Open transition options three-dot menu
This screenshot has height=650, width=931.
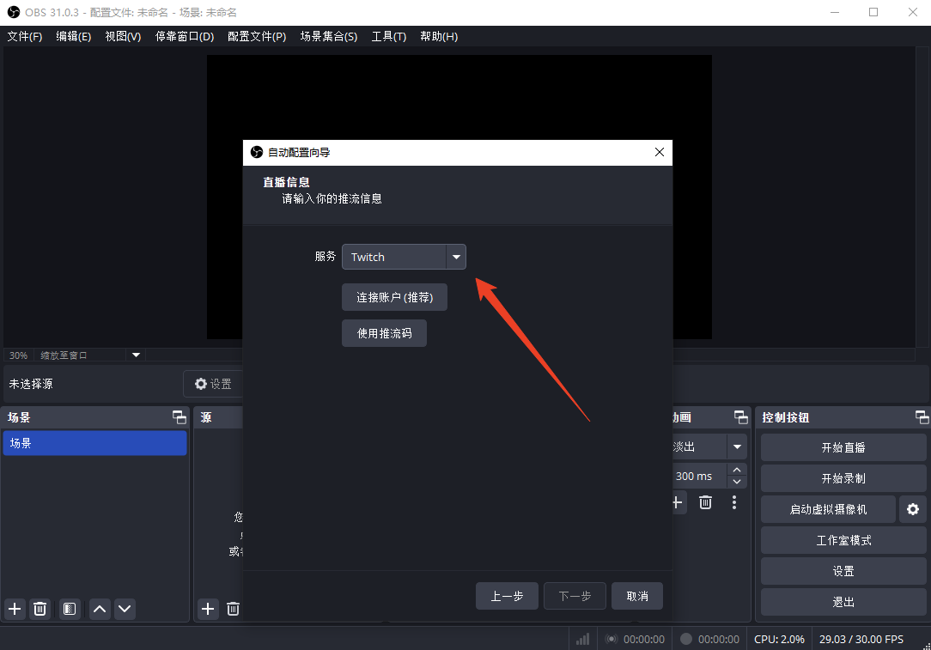point(734,502)
